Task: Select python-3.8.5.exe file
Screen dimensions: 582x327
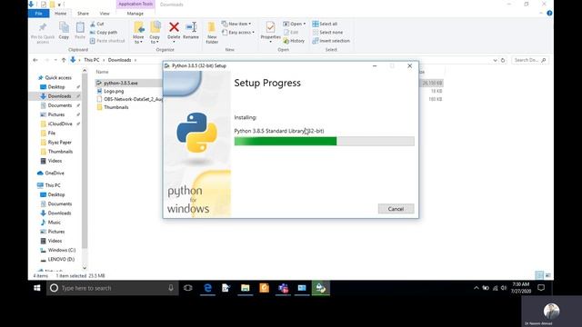Action: click(121, 83)
